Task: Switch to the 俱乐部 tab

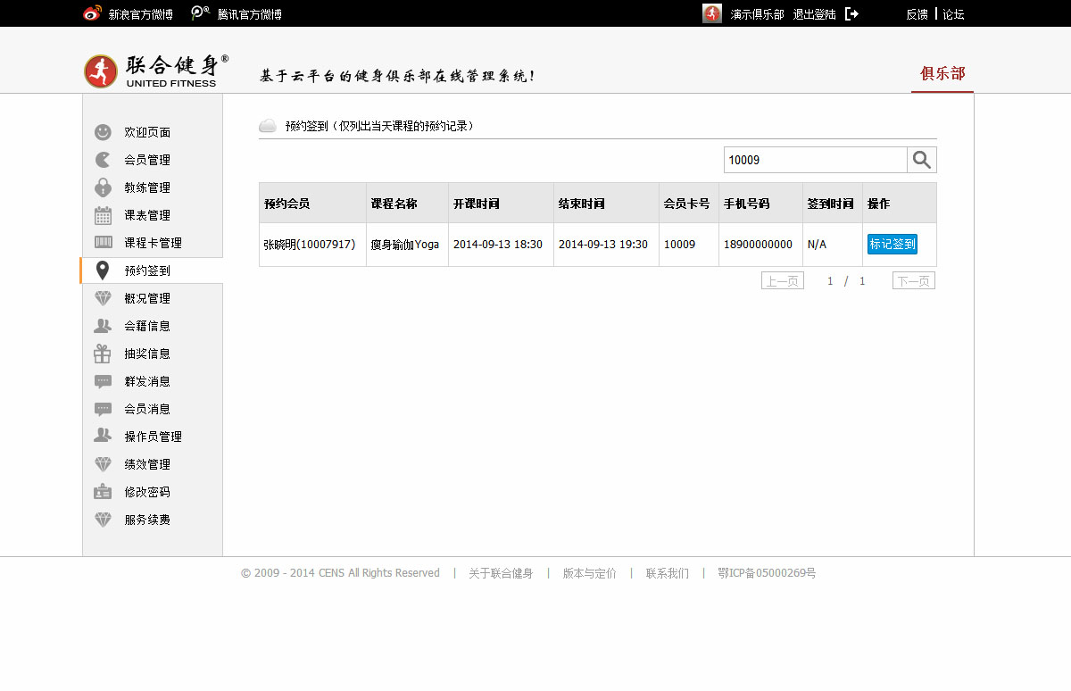Action: 942,73
